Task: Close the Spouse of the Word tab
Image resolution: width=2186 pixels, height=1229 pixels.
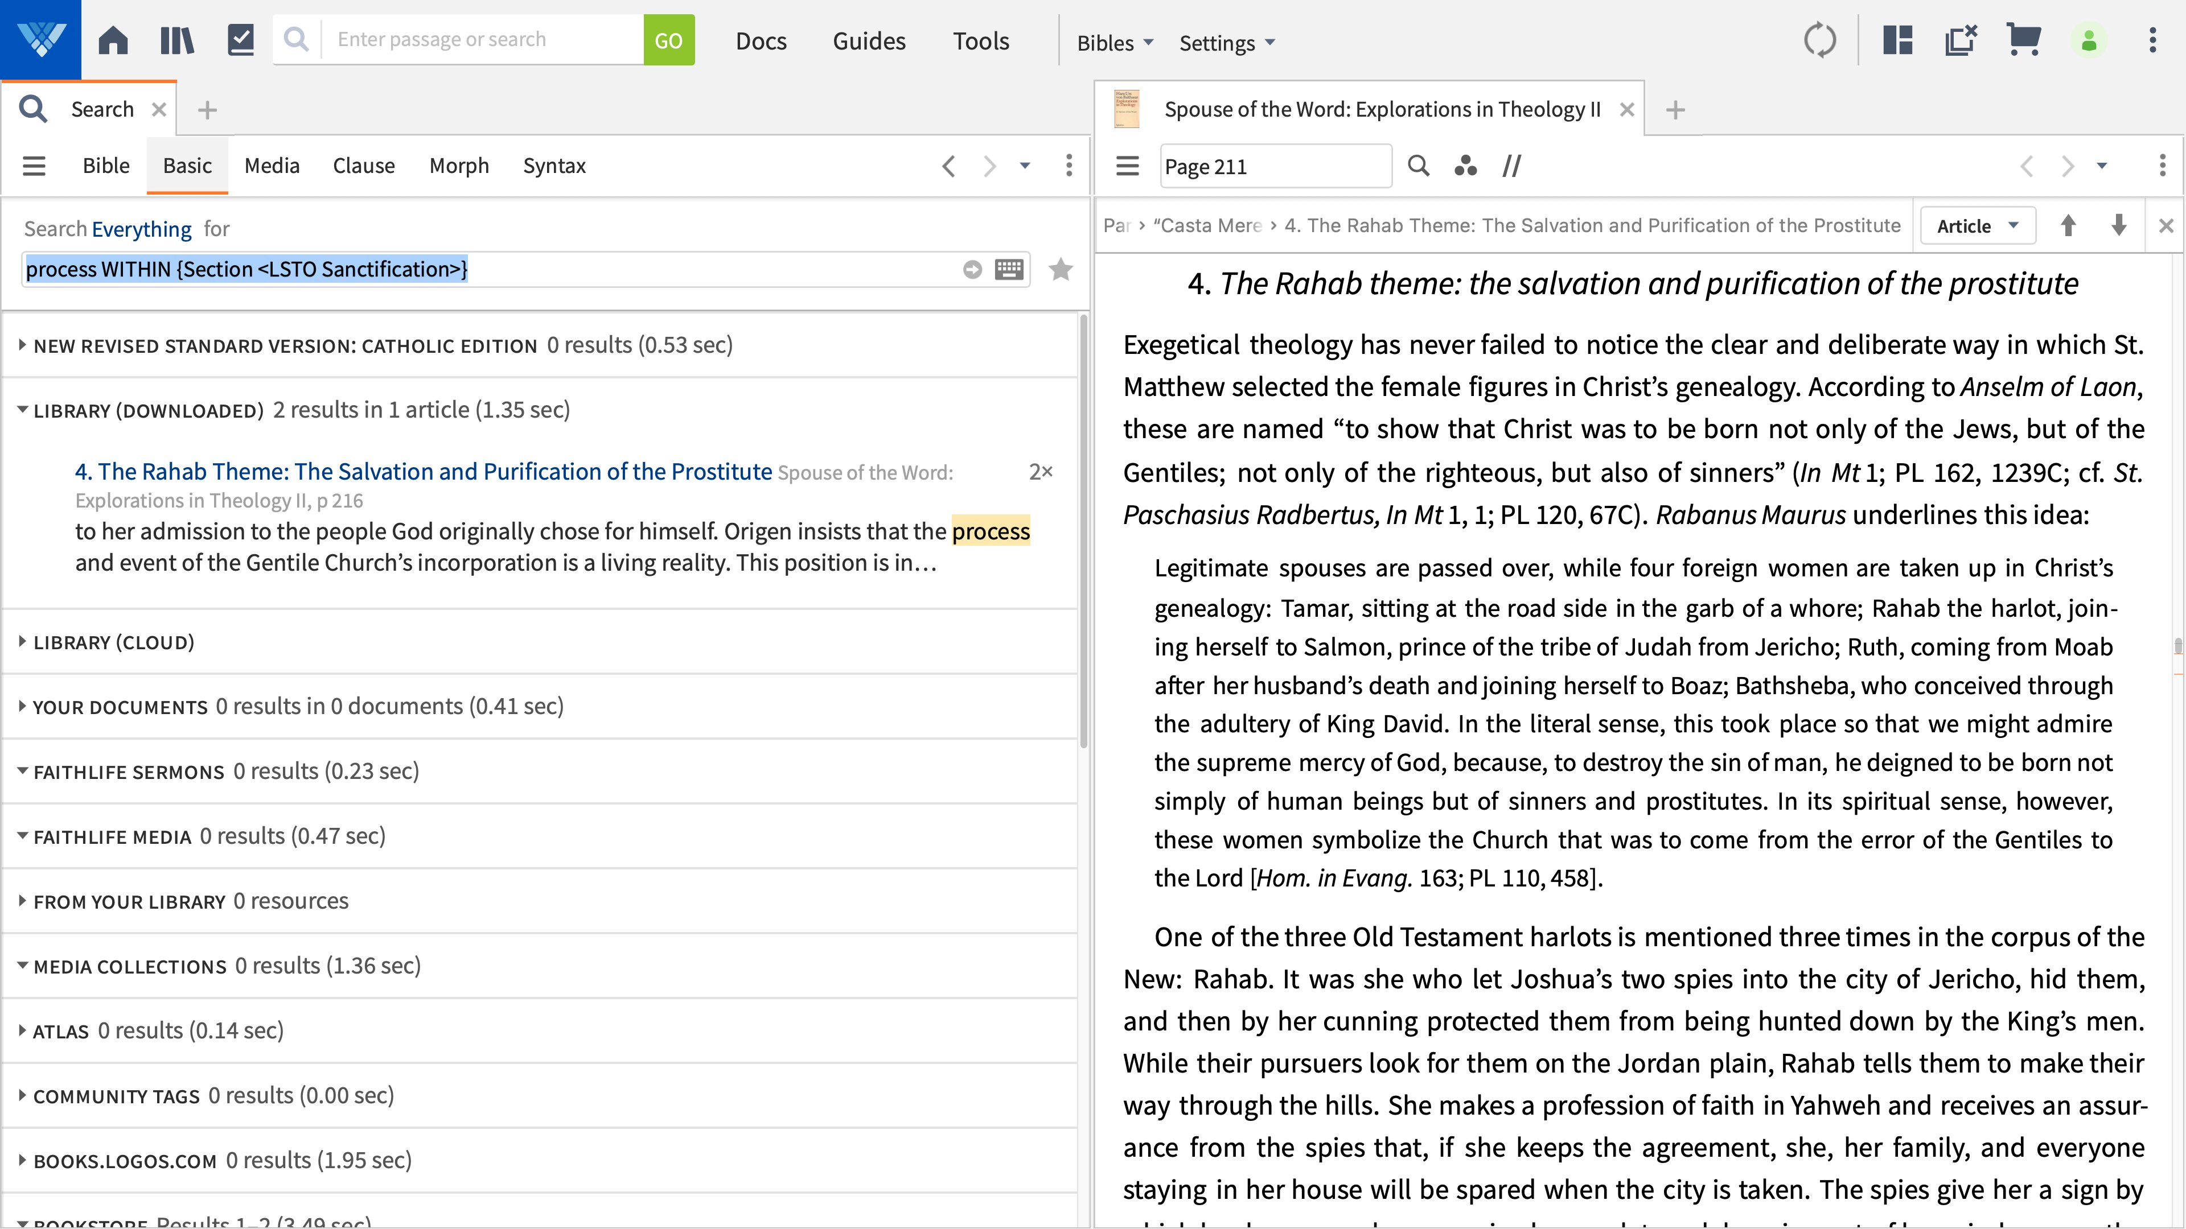Action: 1627,109
